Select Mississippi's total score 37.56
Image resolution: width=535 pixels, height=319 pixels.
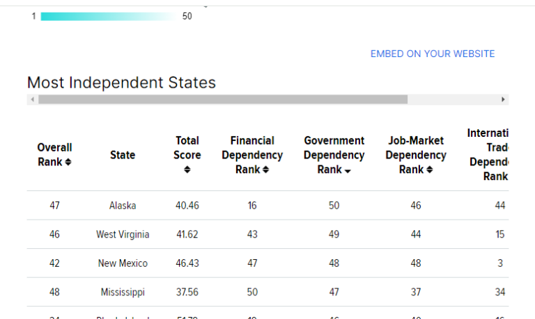[187, 293]
